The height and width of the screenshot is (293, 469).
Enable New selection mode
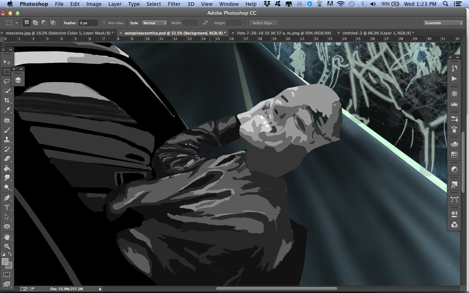pos(26,23)
